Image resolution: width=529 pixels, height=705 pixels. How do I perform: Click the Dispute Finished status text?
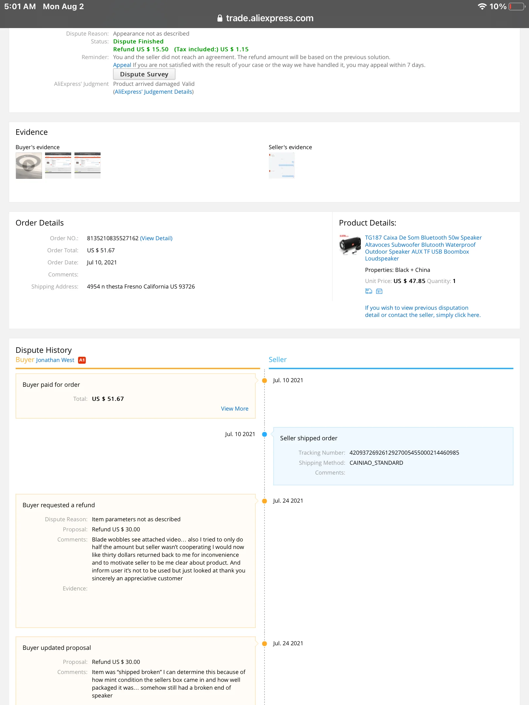pyautogui.click(x=138, y=41)
